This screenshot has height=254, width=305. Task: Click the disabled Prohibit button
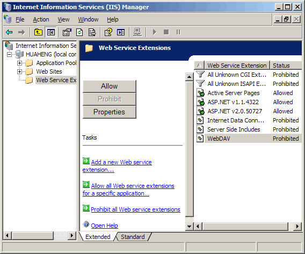coord(110,99)
